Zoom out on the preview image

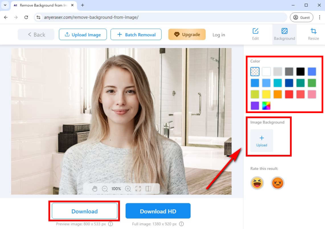tap(105, 188)
